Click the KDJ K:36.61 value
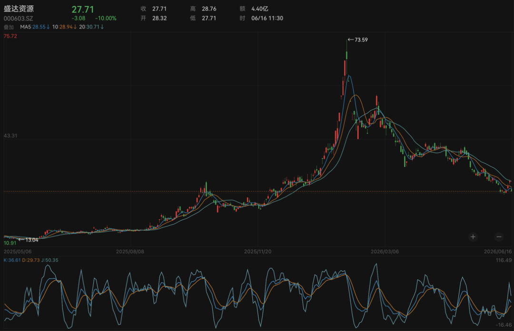 click(12, 260)
